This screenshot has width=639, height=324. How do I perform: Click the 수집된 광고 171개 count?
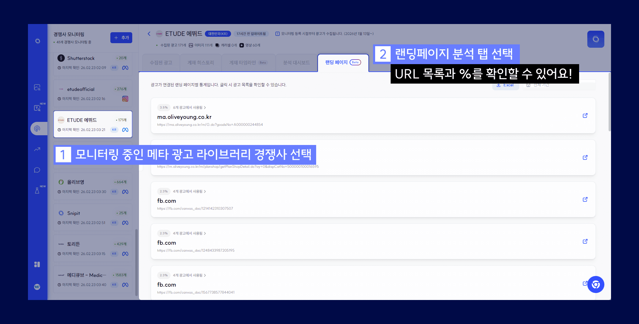click(x=173, y=45)
